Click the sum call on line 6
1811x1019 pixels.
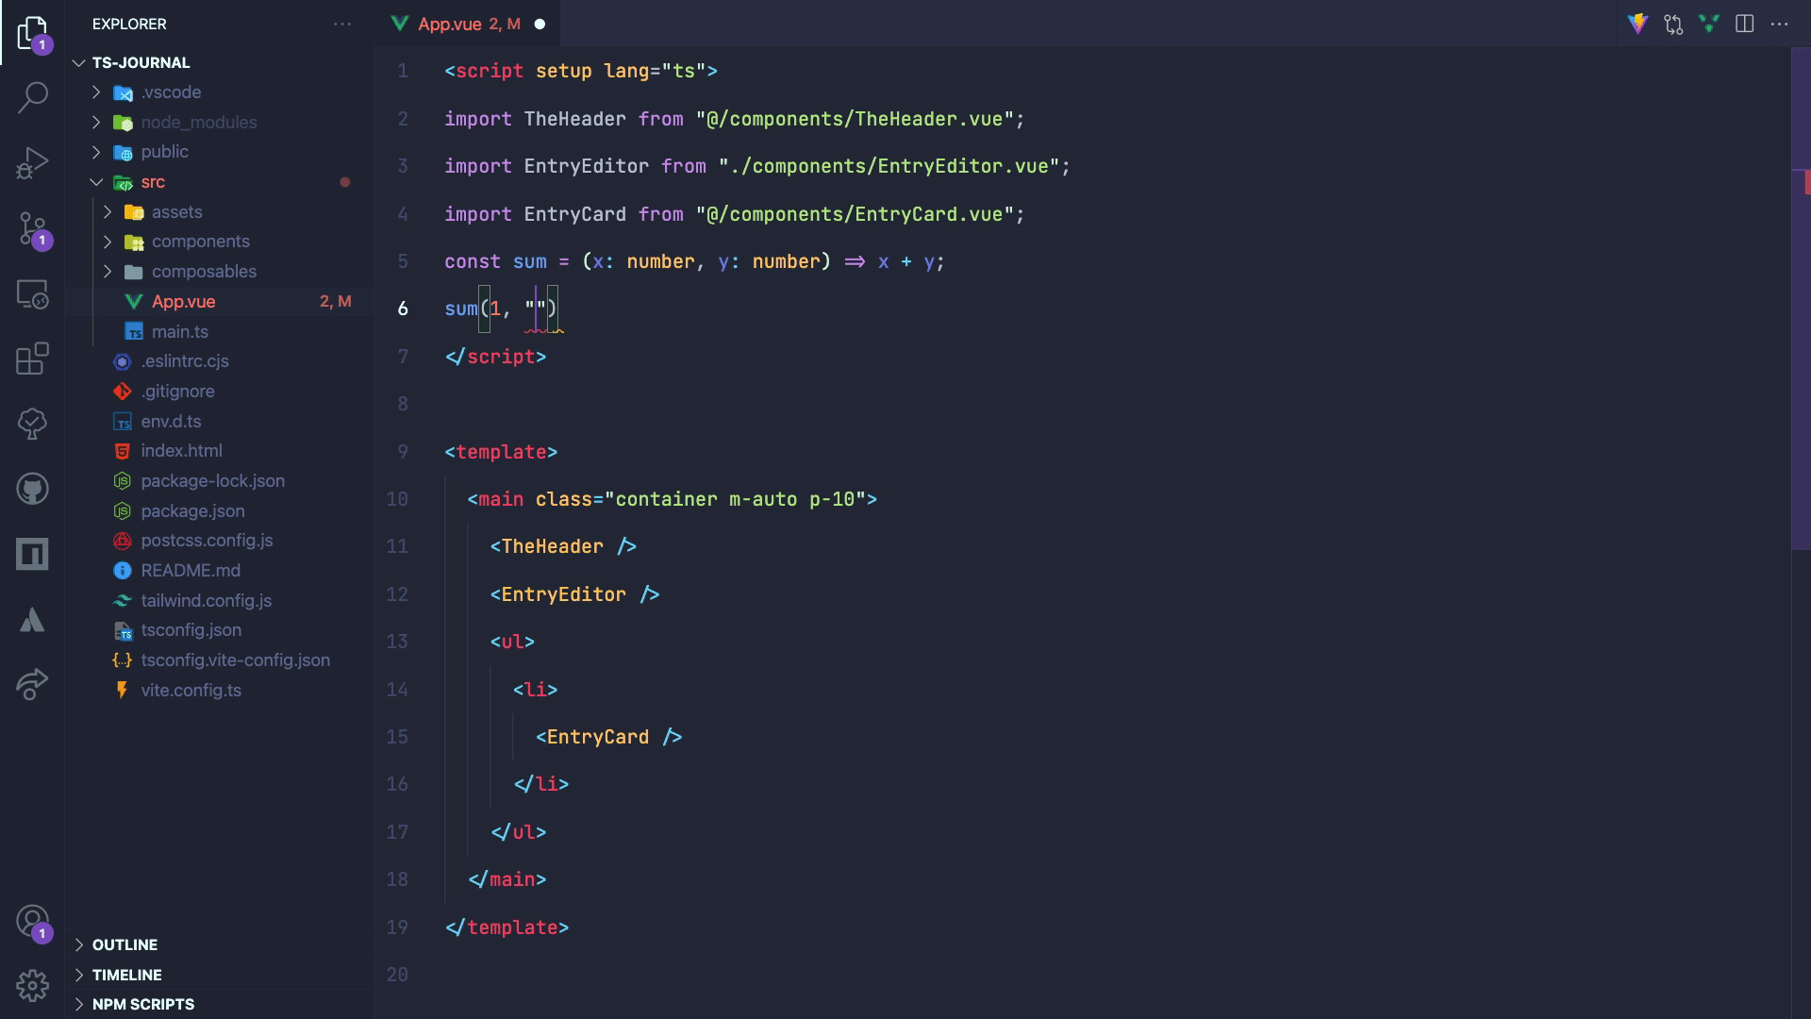461,309
